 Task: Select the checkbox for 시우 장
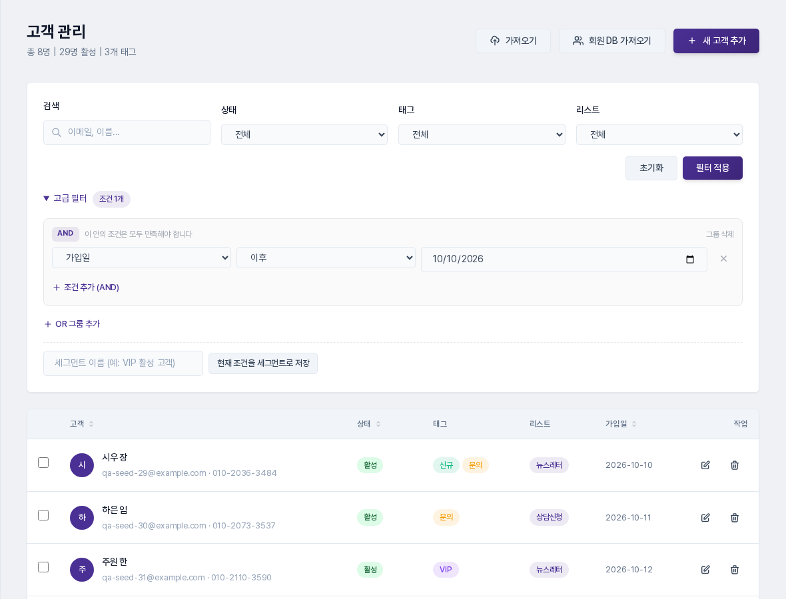coord(43,463)
